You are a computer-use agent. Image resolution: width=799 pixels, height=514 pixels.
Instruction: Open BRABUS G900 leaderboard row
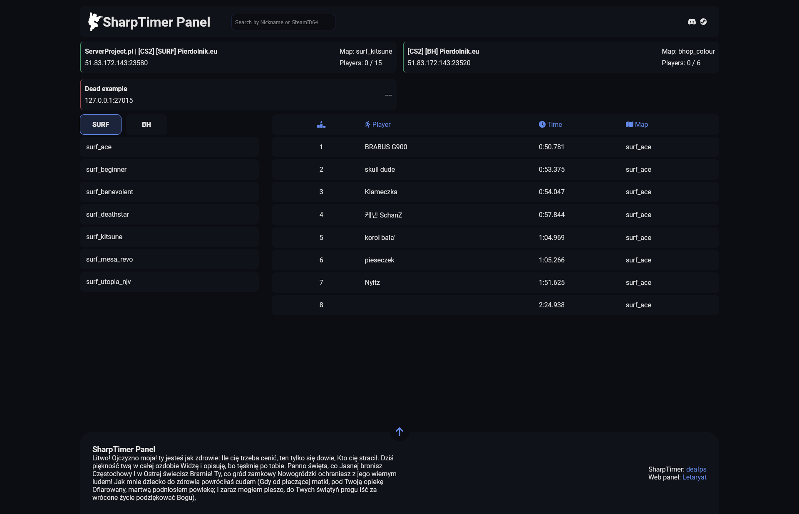495,147
